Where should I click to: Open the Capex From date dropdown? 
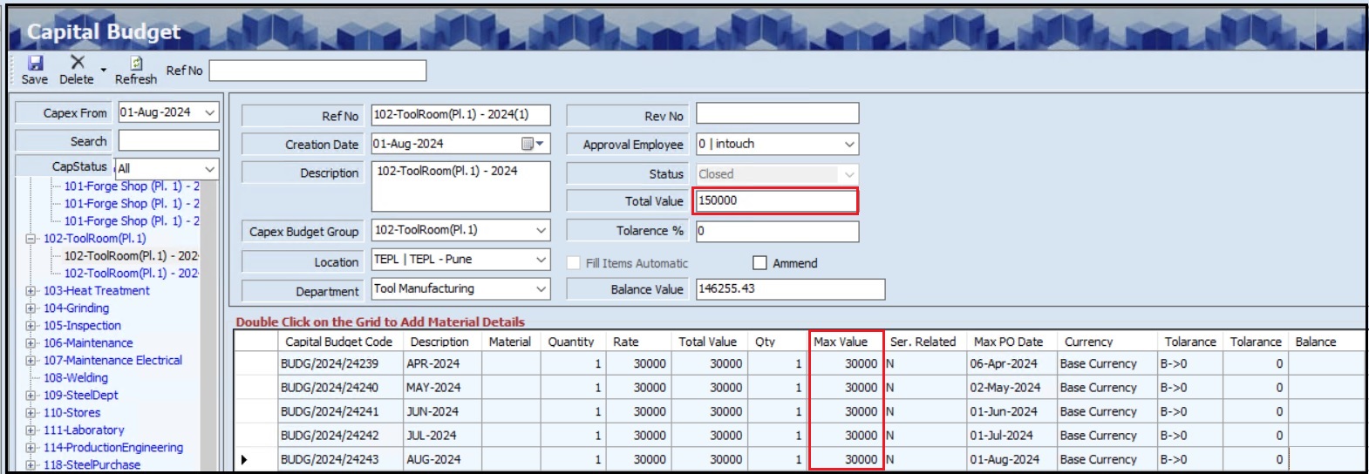[209, 112]
